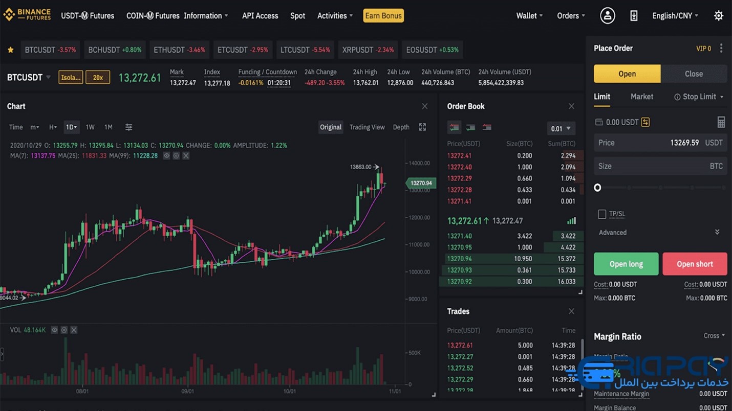Select Original chart view

(331, 127)
